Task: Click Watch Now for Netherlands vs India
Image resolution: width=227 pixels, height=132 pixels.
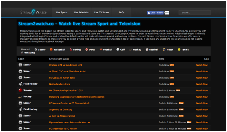Action: (202, 84)
